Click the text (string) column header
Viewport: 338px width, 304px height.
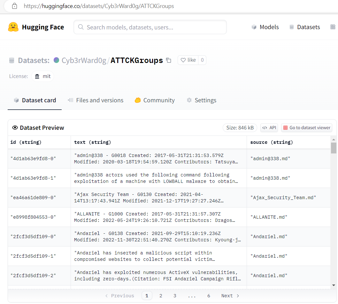coord(159,142)
